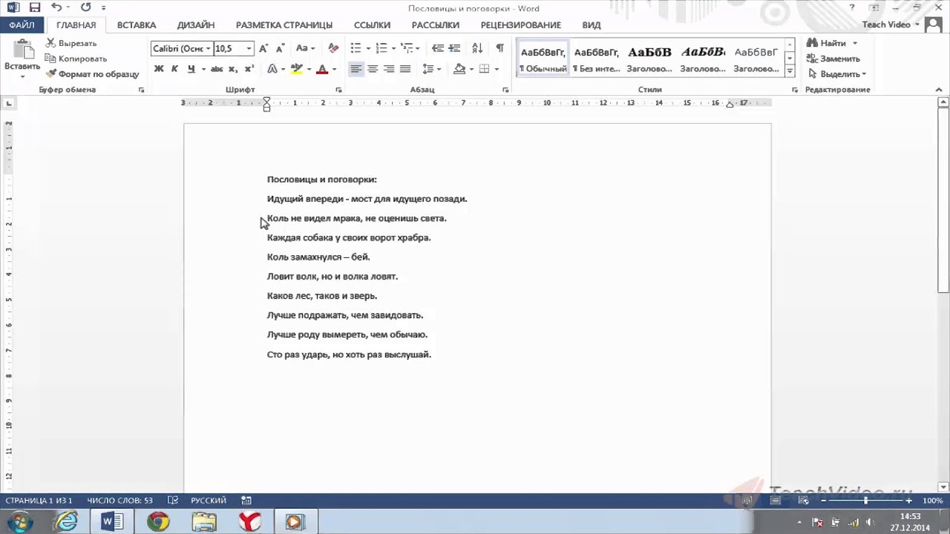Click Заменить to replace text
Viewport: 950px width, 534px height.
(833, 59)
